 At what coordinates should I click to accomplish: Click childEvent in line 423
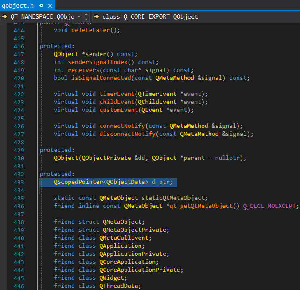[x=117, y=102]
